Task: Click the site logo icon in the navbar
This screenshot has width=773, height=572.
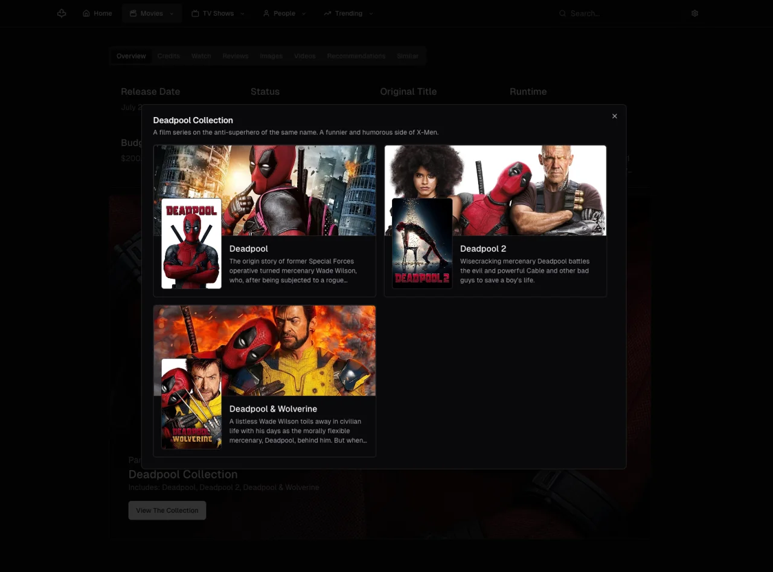Action: click(x=62, y=13)
